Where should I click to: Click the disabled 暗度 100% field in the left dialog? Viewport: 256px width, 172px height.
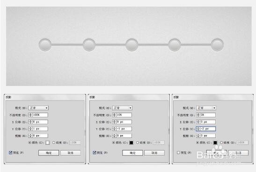point(75,143)
